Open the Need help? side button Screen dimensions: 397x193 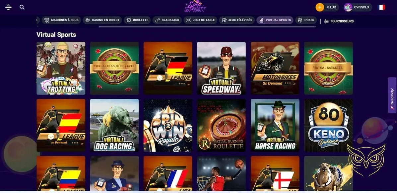pos(392,95)
